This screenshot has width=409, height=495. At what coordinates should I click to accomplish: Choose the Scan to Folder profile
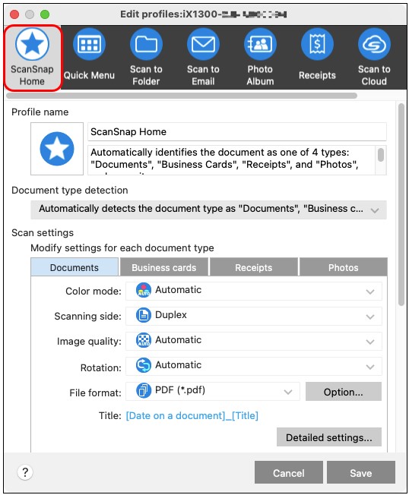(146, 58)
